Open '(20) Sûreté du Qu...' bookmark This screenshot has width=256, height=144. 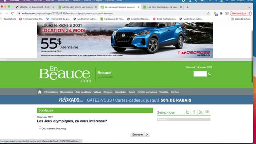(58, 19)
